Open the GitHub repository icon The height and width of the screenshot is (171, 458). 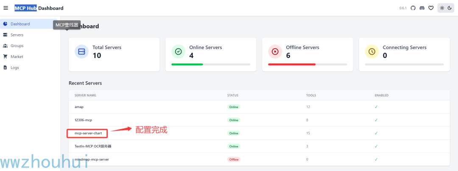pyautogui.click(x=413, y=8)
